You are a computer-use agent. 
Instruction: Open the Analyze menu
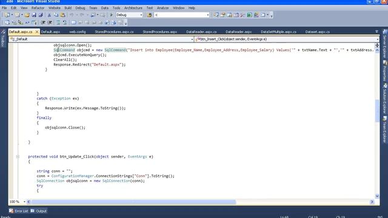pos(162,8)
